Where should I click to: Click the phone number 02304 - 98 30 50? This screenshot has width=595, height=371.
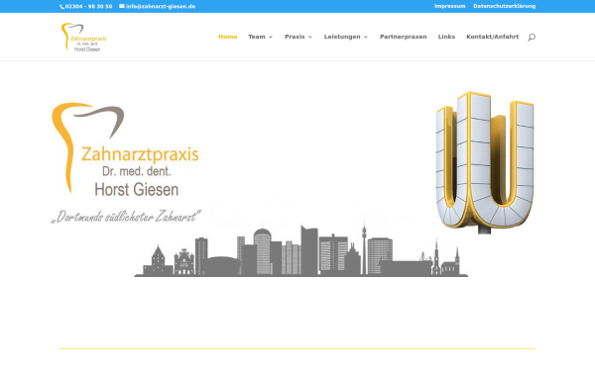(x=89, y=7)
